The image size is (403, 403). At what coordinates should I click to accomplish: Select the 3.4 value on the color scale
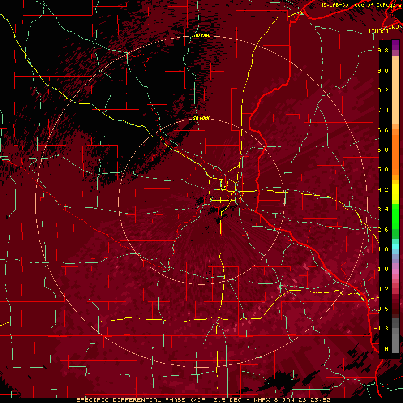click(x=383, y=210)
